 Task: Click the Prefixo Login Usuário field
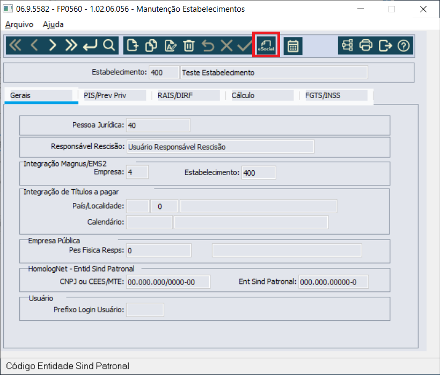coord(145,310)
